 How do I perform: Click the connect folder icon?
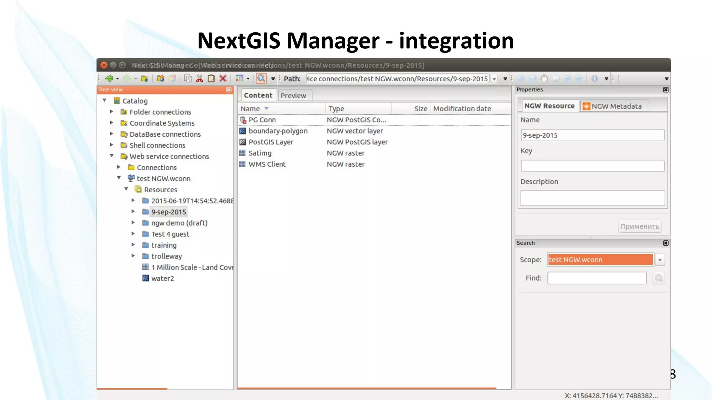click(x=160, y=79)
